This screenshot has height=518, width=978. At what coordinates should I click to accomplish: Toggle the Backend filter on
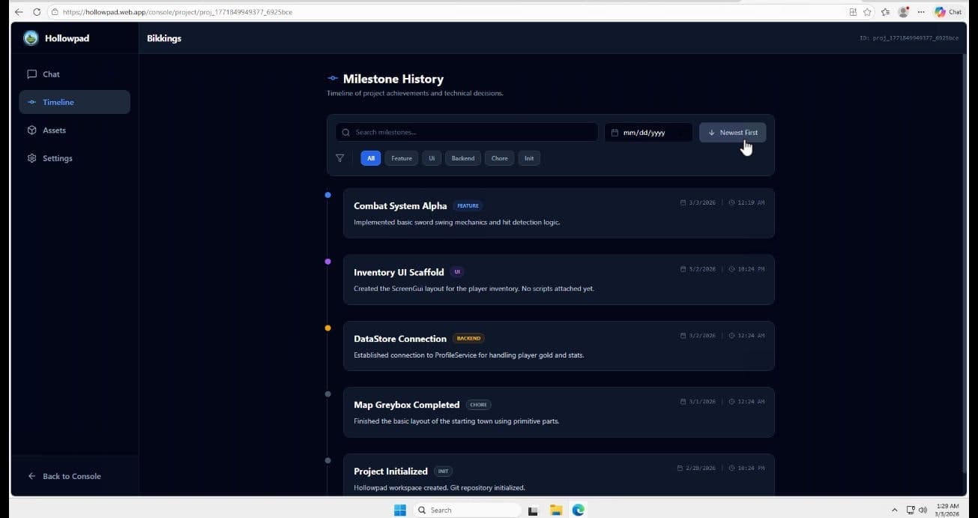462,158
